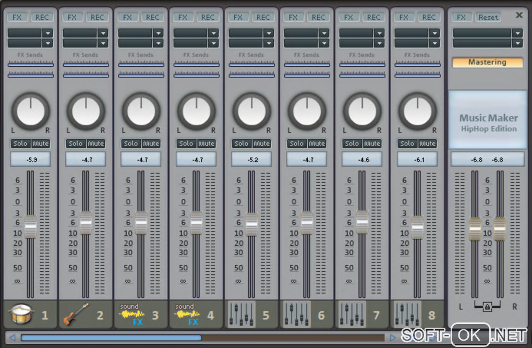
Task: Click the drum icon on channel 1
Action: pos(21,315)
